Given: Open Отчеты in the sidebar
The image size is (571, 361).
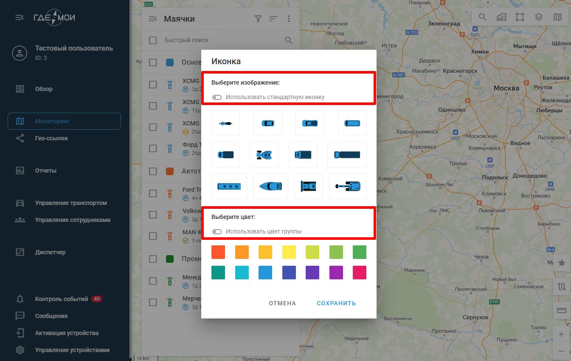Looking at the screenshot, I should [46, 171].
